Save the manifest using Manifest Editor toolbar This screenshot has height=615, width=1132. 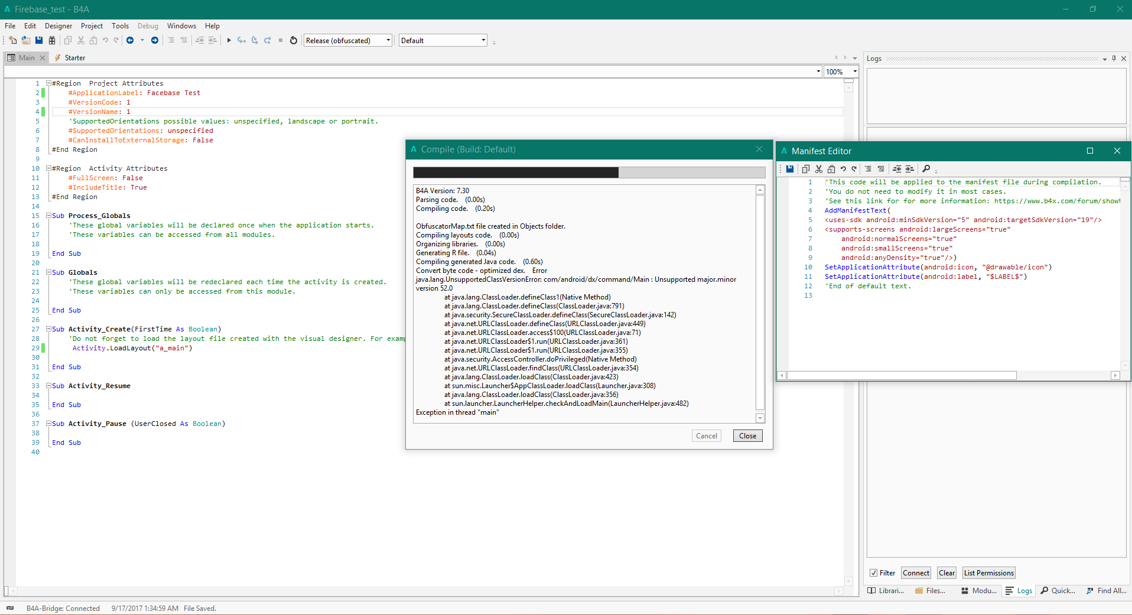790,169
